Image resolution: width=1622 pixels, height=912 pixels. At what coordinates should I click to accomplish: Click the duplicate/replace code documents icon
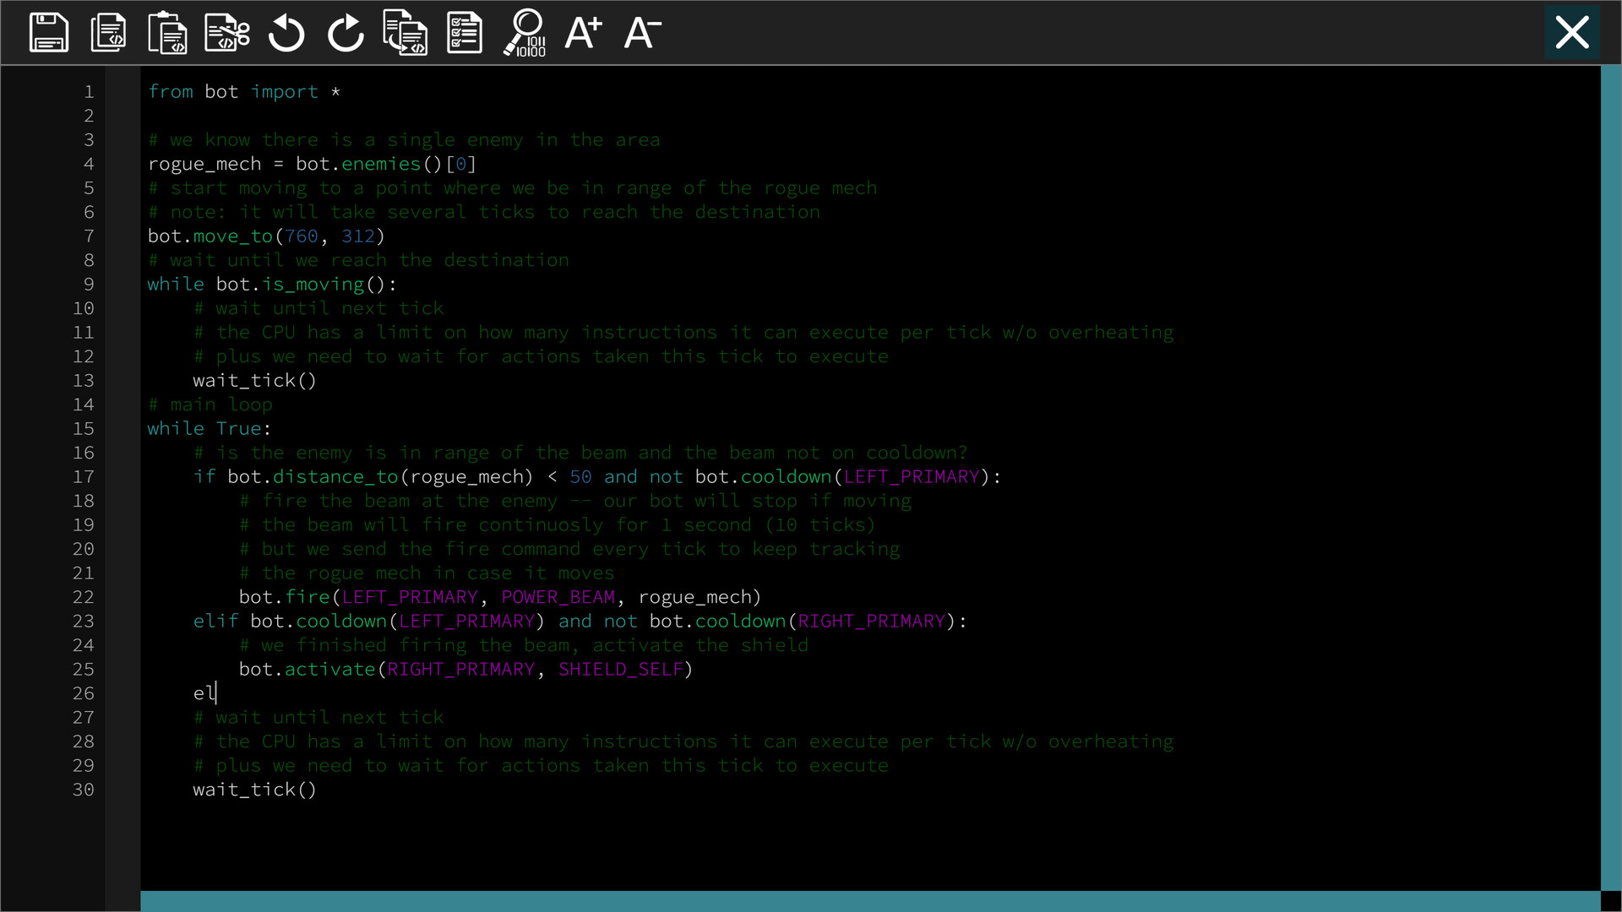pyautogui.click(x=405, y=33)
